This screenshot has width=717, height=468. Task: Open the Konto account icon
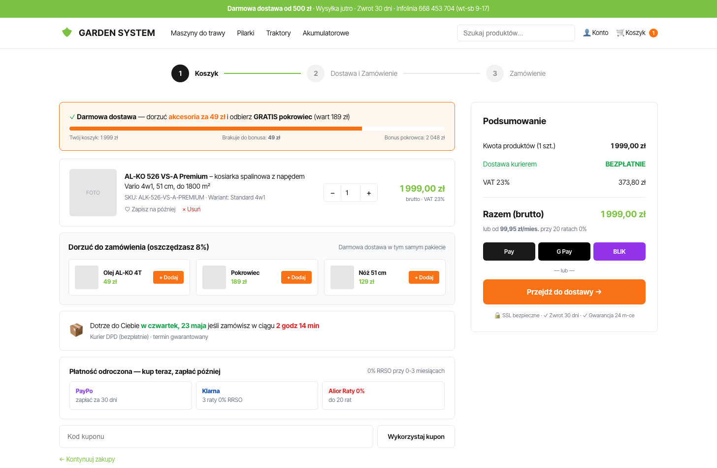coord(587,33)
